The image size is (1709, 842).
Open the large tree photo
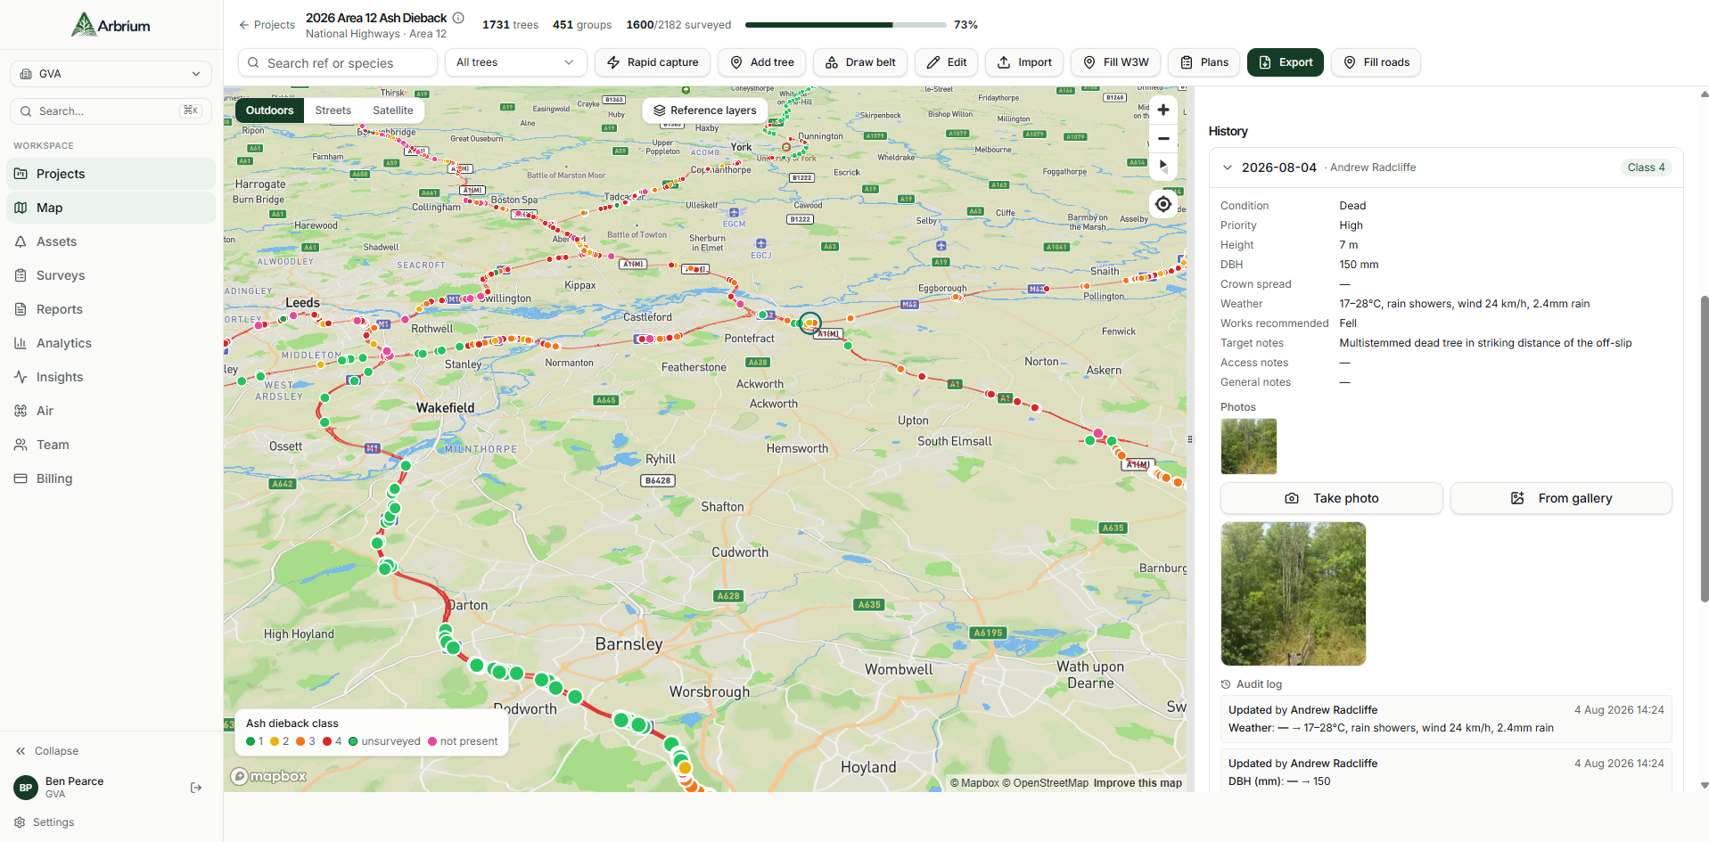(1293, 593)
